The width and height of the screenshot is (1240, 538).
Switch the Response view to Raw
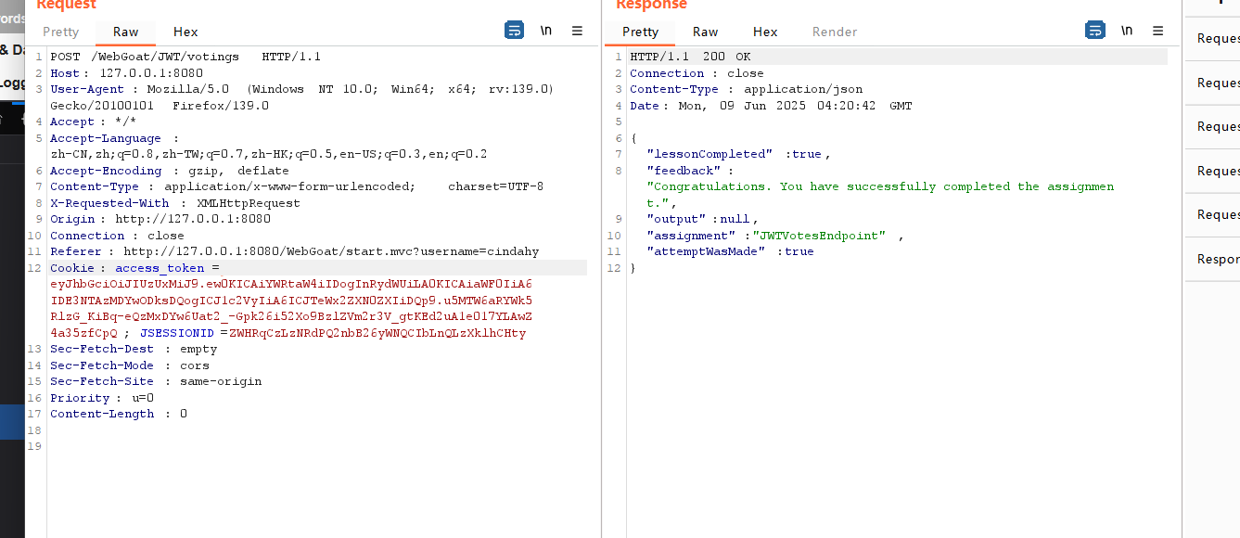[x=705, y=32]
